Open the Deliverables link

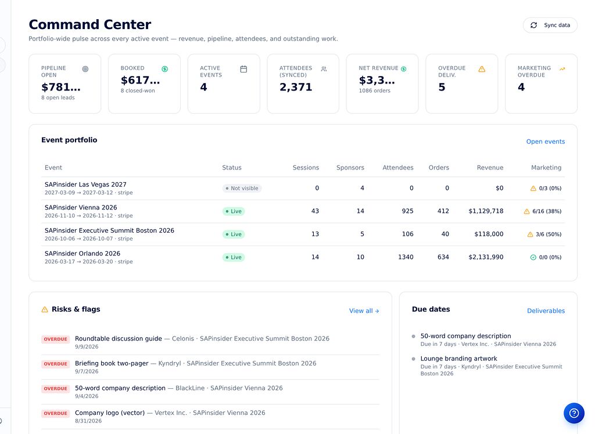pos(546,311)
